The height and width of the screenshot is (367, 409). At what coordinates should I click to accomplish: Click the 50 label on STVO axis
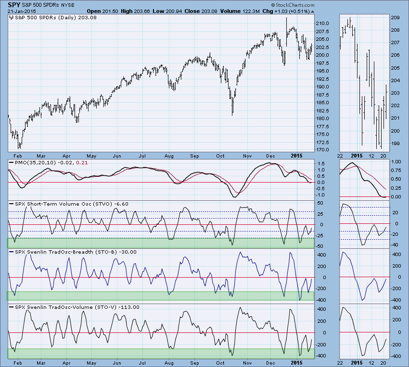(x=320, y=203)
